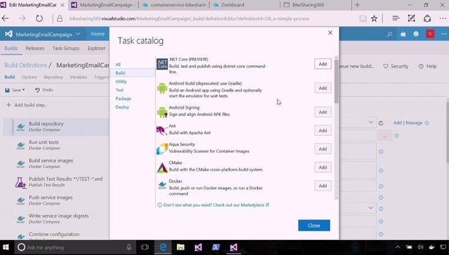Click the blue Close button
Screen dimensions: 449x255
314,225
